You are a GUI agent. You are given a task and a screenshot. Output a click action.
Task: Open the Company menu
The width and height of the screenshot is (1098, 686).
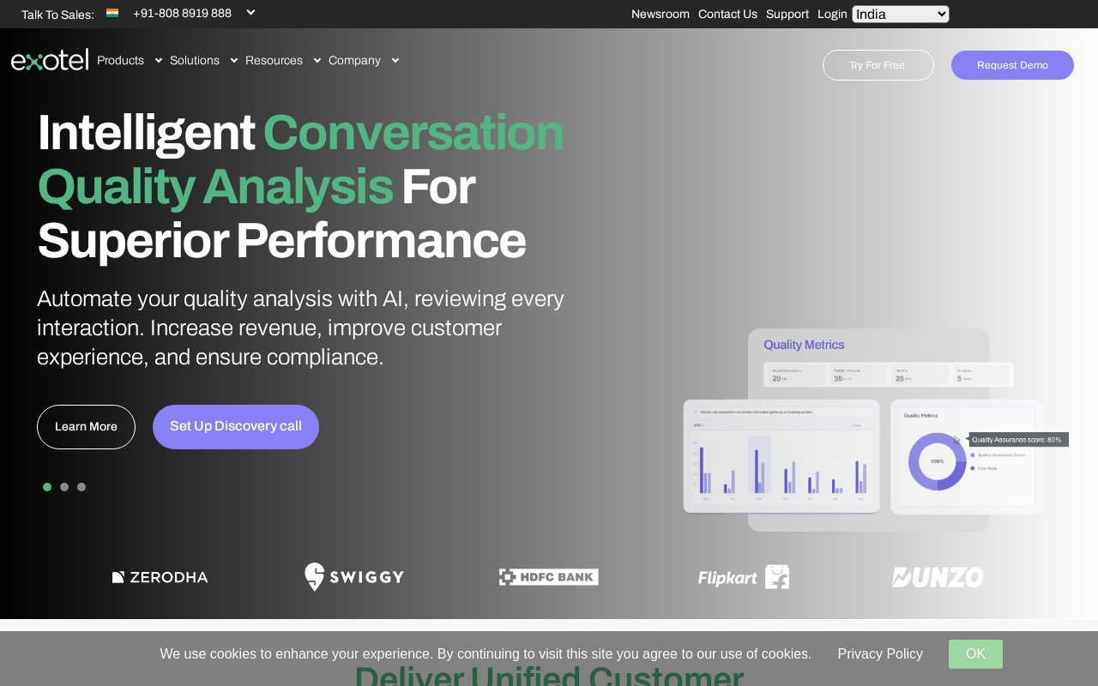point(354,60)
